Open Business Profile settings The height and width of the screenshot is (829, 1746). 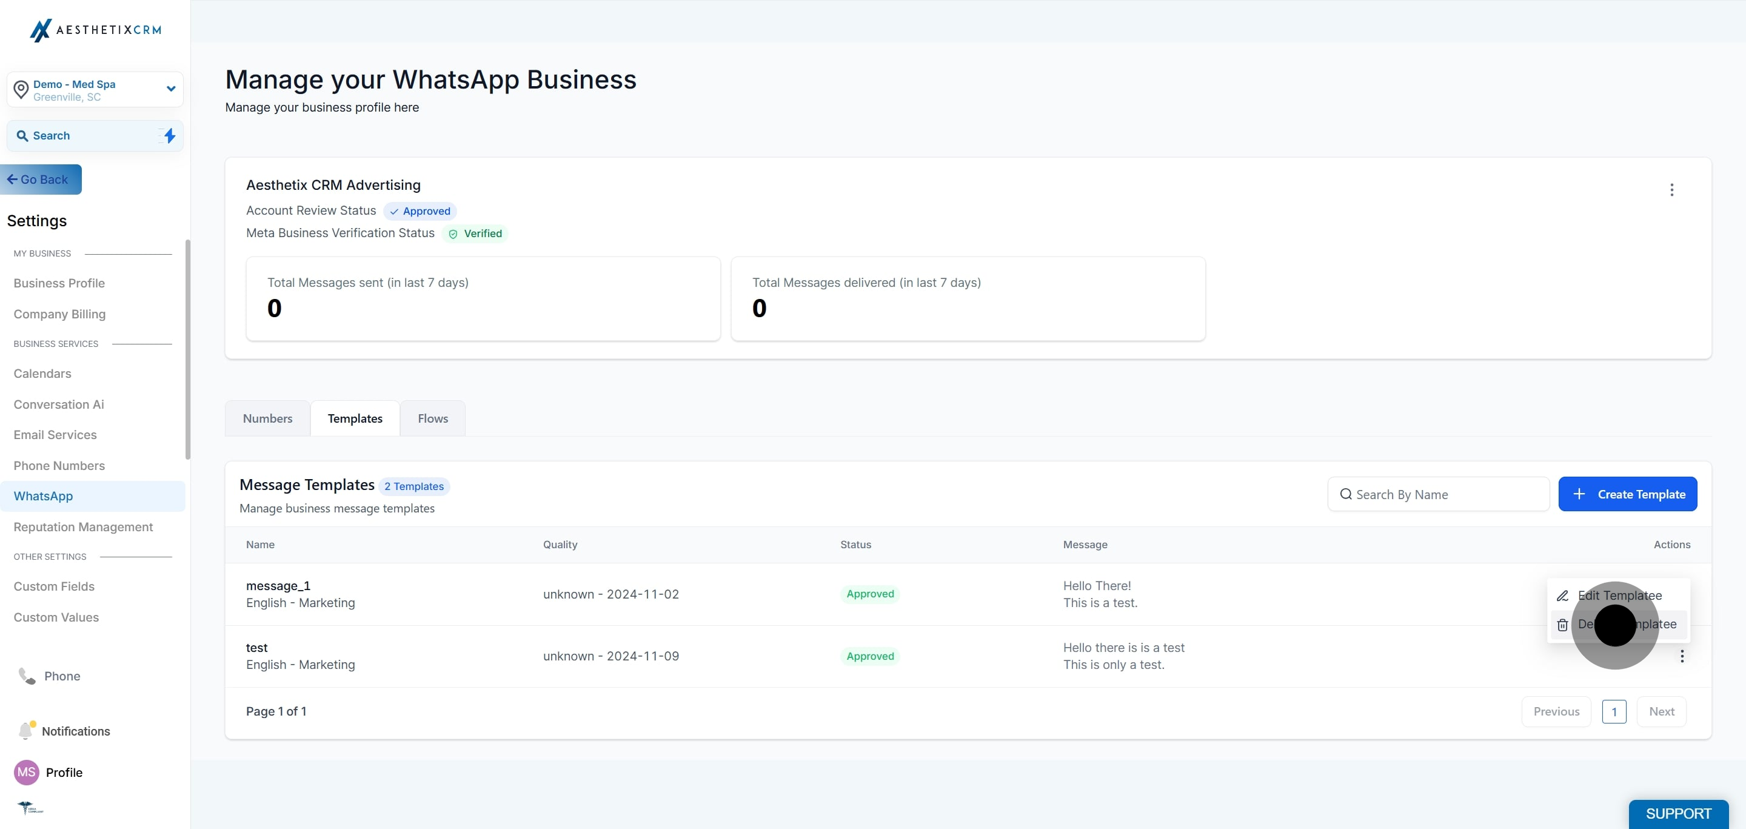pyautogui.click(x=59, y=283)
